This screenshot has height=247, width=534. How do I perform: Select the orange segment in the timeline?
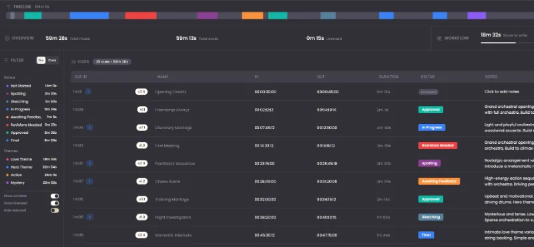tap(252, 15)
